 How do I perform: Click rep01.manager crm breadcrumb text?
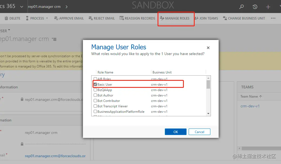point(44,7)
